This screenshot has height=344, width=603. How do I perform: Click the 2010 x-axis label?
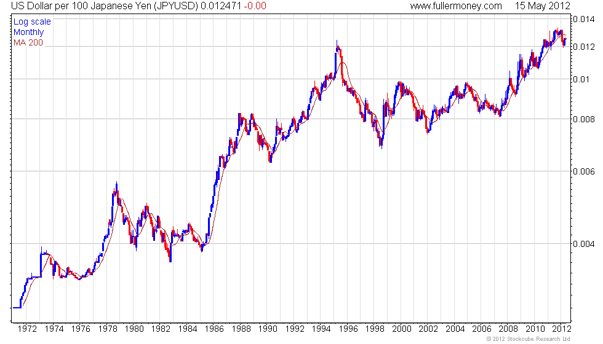click(535, 329)
